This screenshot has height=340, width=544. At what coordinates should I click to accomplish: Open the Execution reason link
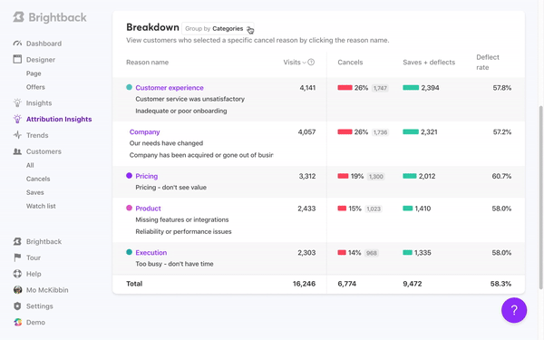pyautogui.click(x=151, y=252)
